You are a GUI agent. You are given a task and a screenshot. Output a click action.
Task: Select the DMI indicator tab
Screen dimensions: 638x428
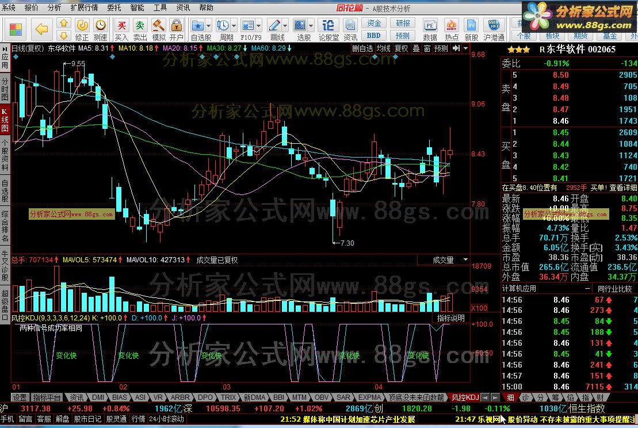click(98, 398)
